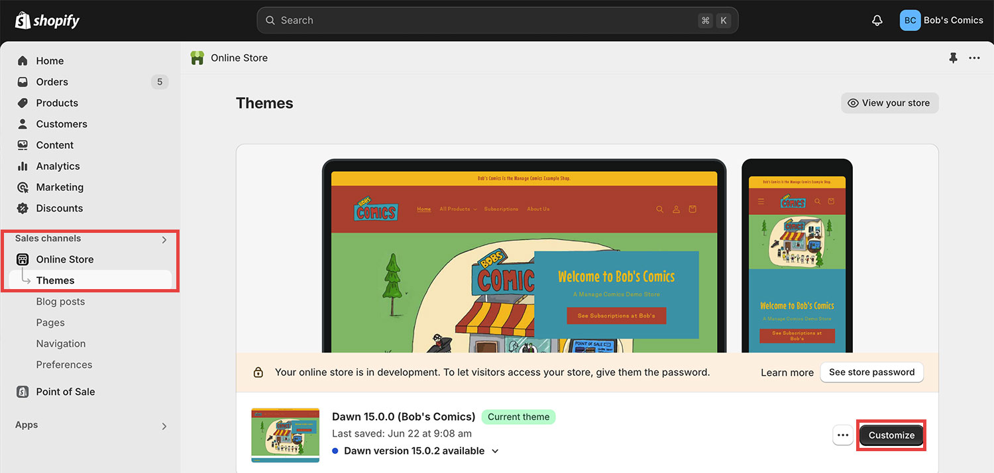This screenshot has height=473, width=994.
Task: Expand the Sales channels section
Action: pyautogui.click(x=164, y=239)
